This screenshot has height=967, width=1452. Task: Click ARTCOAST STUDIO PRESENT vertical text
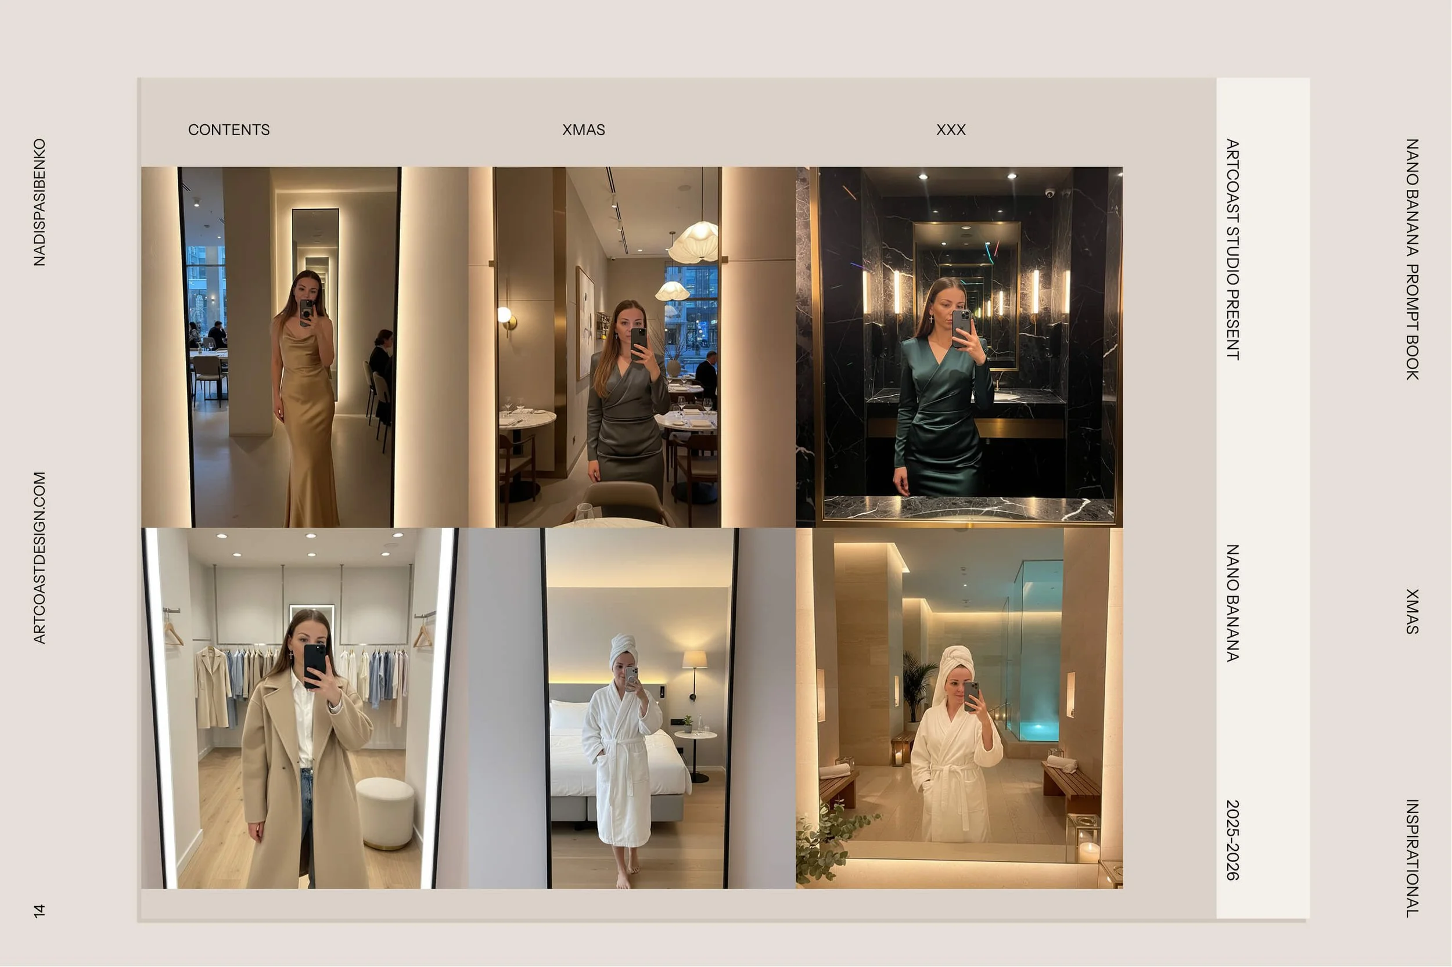pos(1232,249)
